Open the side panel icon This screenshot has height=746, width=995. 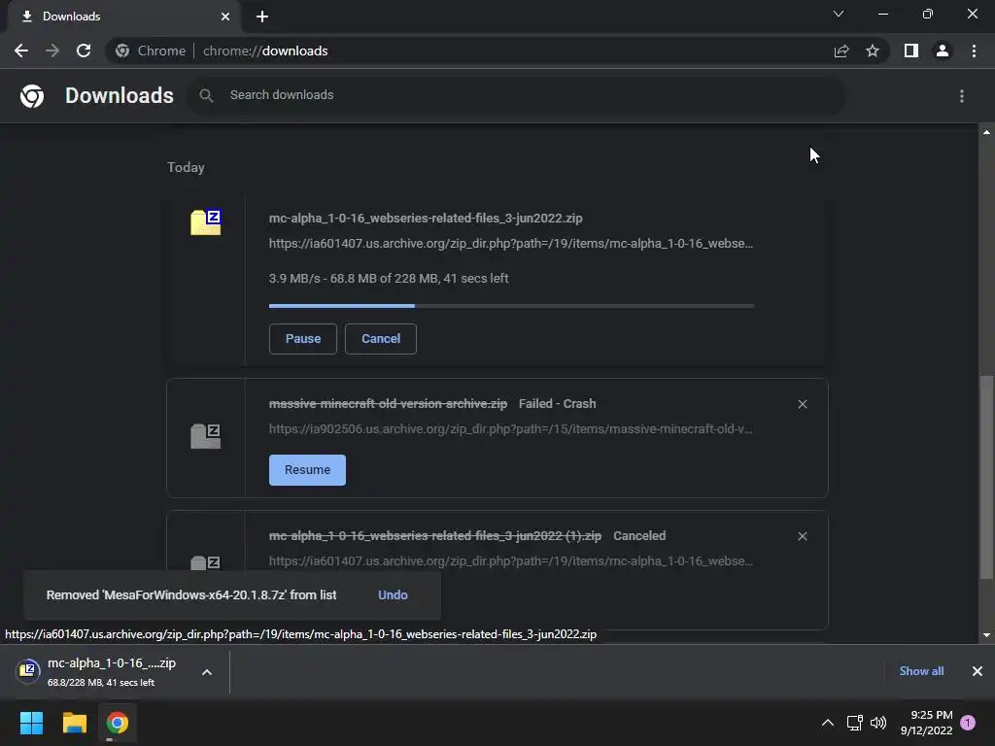click(x=911, y=51)
